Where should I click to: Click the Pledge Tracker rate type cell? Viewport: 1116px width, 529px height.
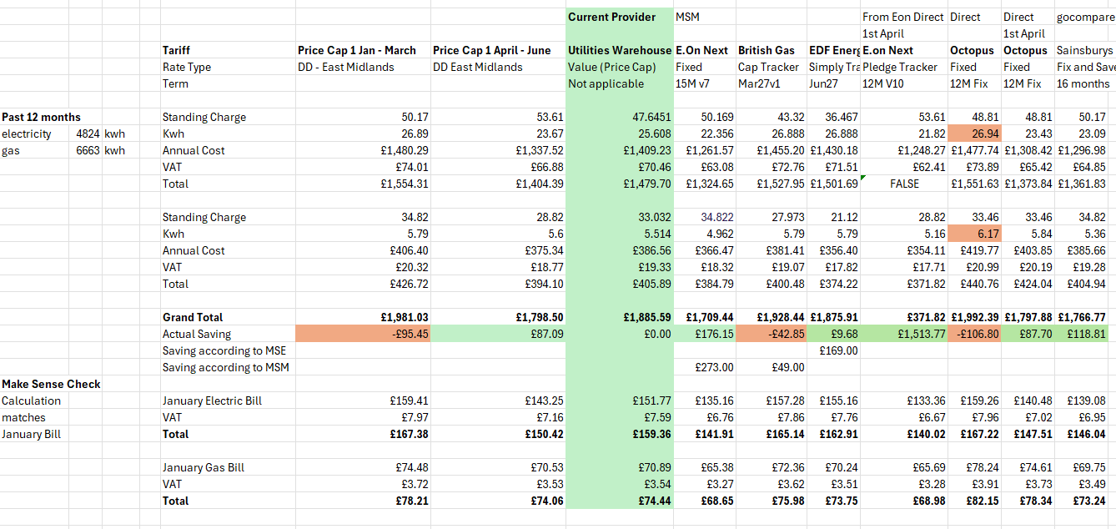904,67
